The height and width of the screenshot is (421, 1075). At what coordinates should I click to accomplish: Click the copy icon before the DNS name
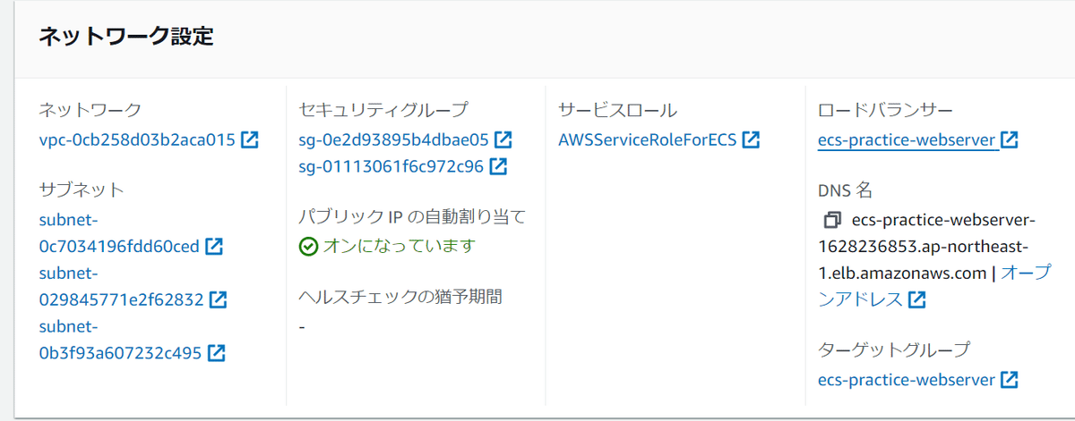(x=832, y=220)
